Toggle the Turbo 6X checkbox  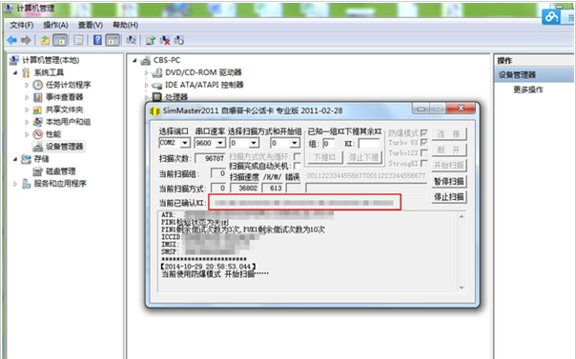pos(423,142)
